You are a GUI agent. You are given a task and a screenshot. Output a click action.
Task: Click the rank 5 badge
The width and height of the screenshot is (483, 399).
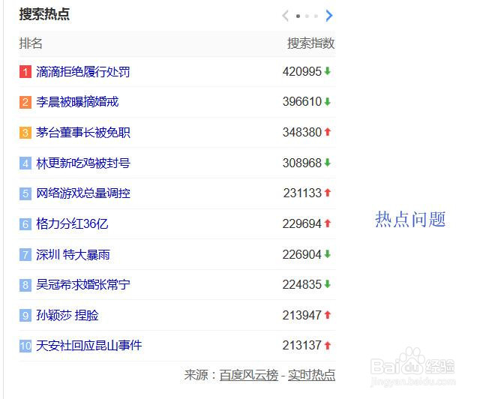tap(25, 193)
